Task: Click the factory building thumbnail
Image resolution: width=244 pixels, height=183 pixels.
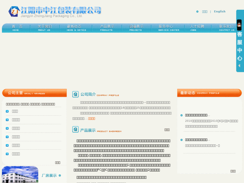Action: pos(20,174)
